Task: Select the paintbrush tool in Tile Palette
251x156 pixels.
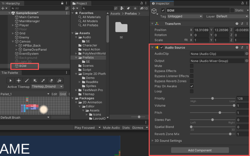Action: [27, 81]
